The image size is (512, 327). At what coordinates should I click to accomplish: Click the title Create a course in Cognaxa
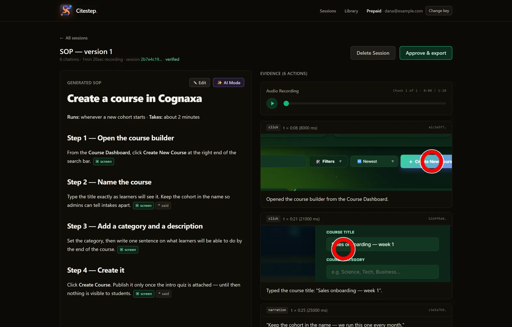[134, 99]
